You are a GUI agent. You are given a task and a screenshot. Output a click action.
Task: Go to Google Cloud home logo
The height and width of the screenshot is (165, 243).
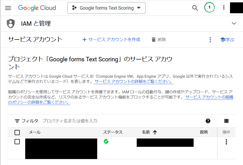click(37, 8)
